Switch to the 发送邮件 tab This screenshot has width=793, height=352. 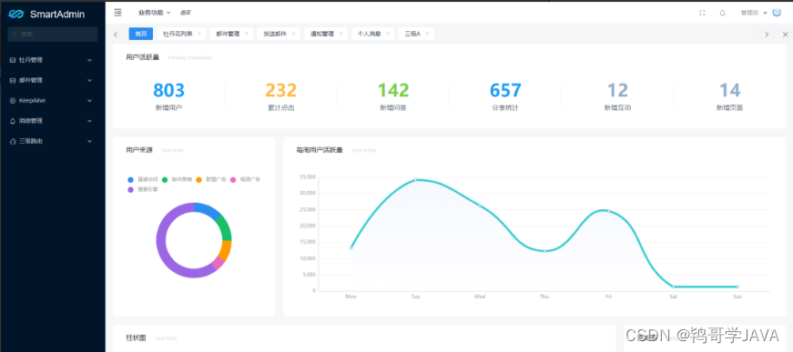coord(275,34)
